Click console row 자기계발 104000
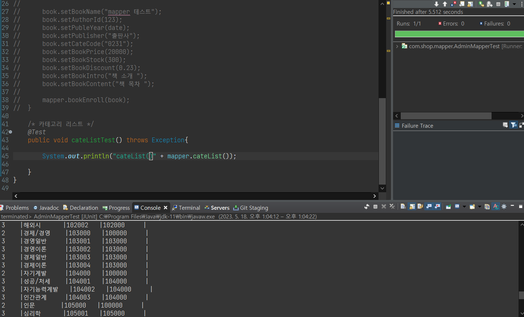This screenshot has height=317, width=524. pyautogui.click(x=74, y=273)
